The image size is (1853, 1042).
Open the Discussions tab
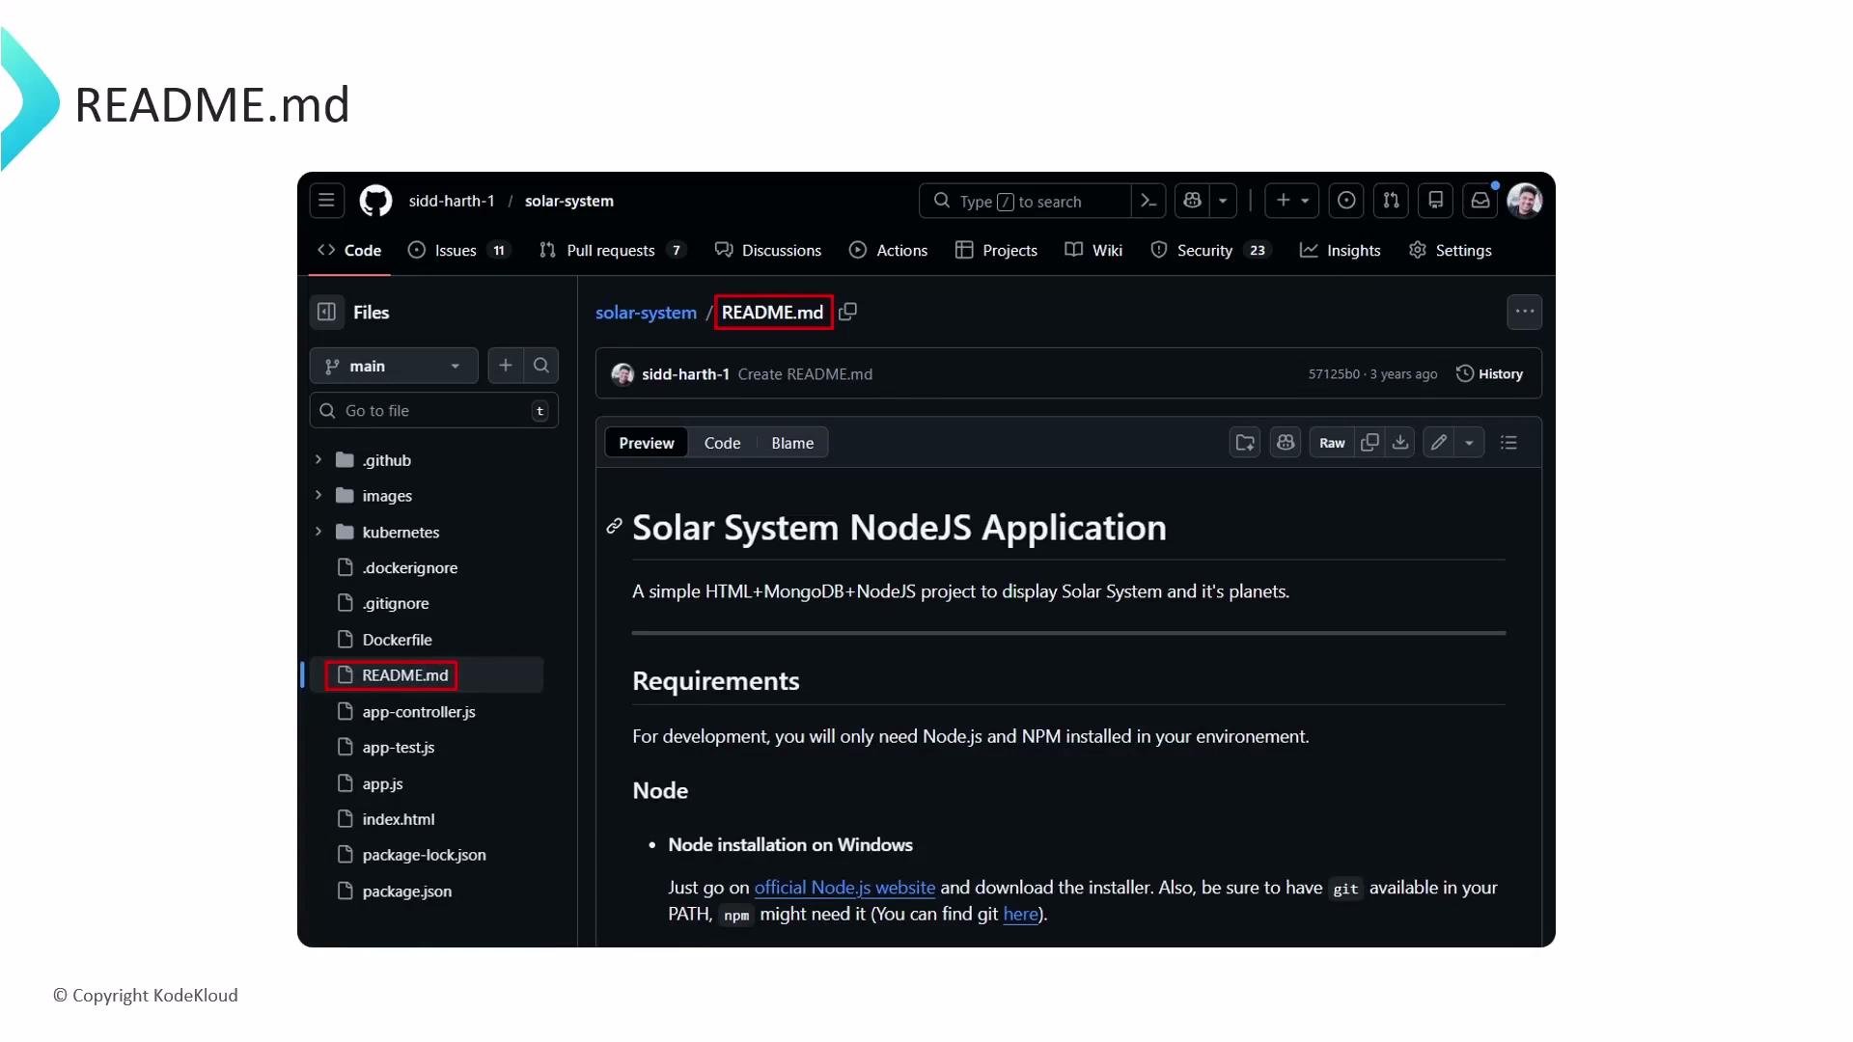click(x=768, y=250)
